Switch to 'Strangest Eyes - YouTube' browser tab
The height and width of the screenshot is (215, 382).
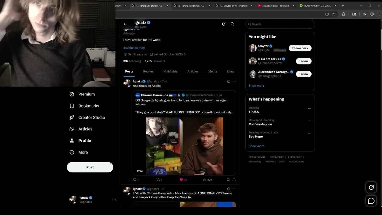tap(276, 6)
